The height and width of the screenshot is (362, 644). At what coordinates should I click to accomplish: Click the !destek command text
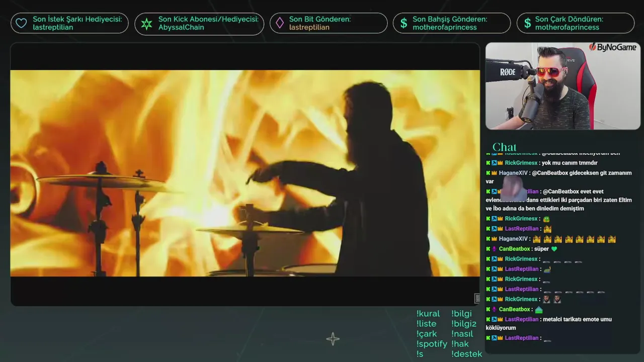tap(467, 354)
